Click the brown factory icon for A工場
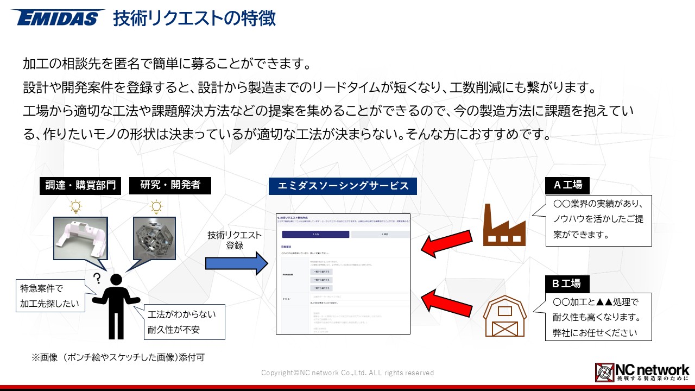Viewport: 695px width, 391px height. tap(504, 224)
